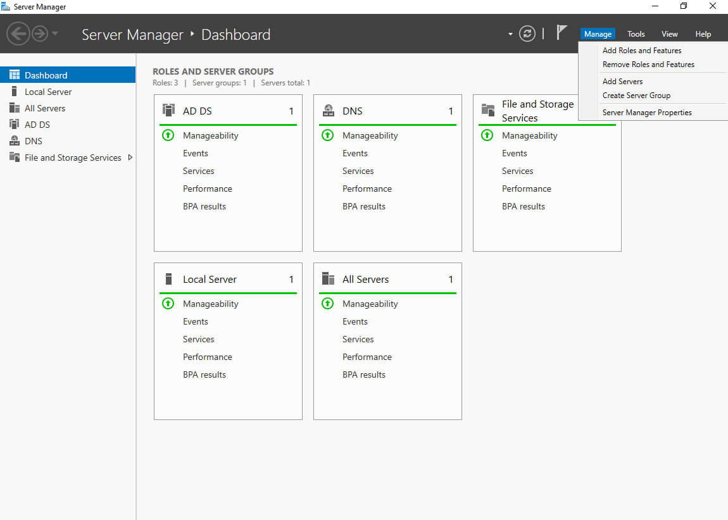Image resolution: width=728 pixels, height=520 pixels.
Task: Click DNS Manageability green status icon
Action: 328,135
